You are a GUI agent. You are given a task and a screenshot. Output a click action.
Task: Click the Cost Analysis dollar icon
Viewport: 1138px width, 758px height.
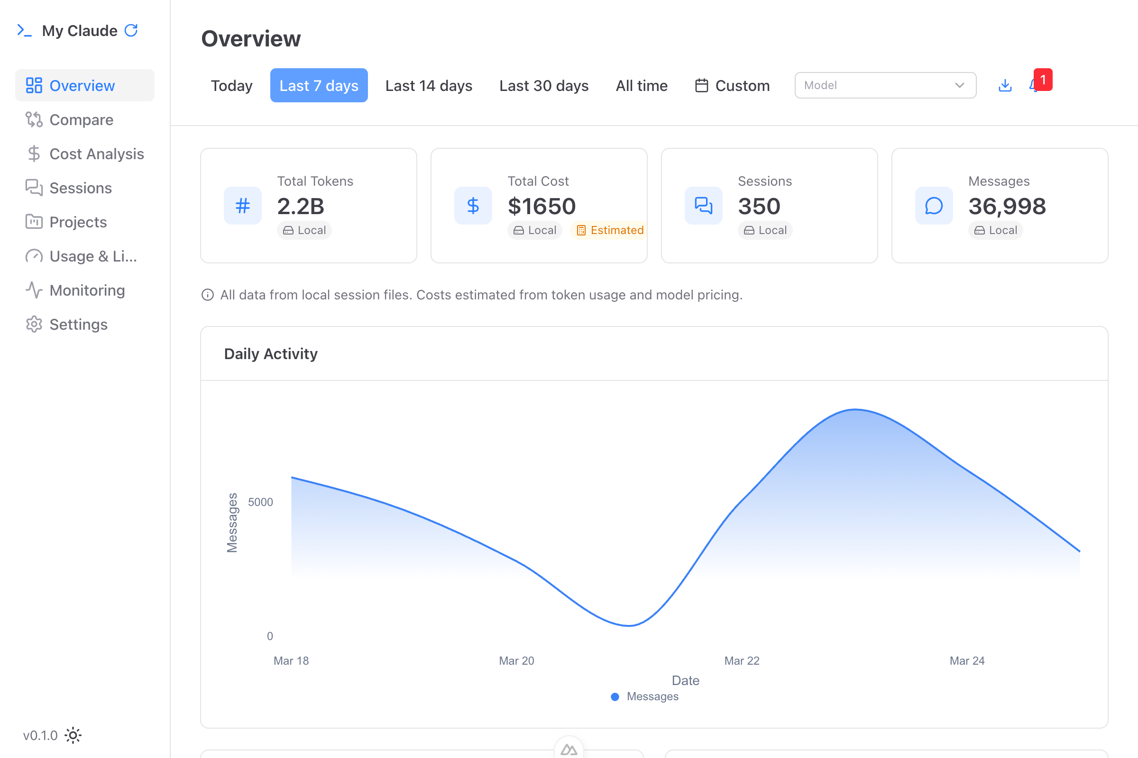click(34, 153)
